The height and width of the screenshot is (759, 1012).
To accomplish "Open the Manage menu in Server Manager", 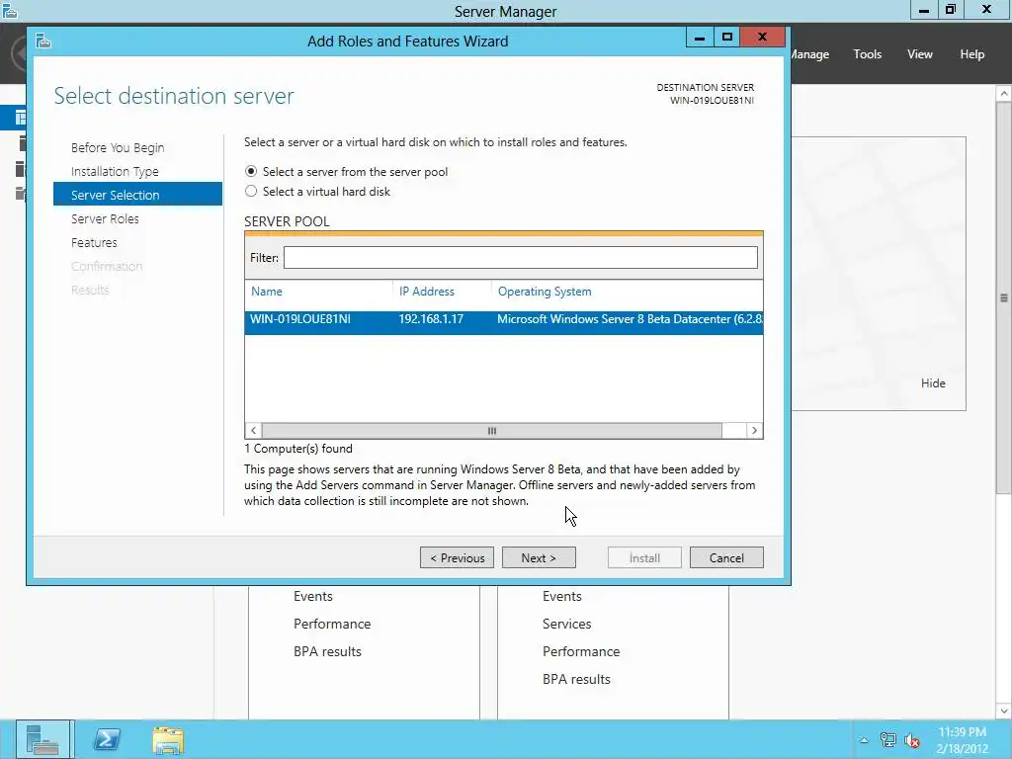I will tap(810, 54).
